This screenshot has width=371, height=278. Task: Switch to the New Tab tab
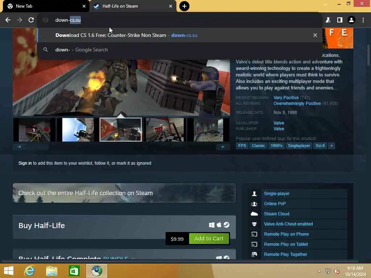click(x=45, y=6)
